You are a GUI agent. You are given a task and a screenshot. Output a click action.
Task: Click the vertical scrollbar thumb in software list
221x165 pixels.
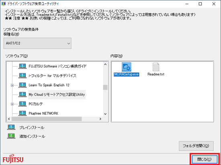coord(105,87)
